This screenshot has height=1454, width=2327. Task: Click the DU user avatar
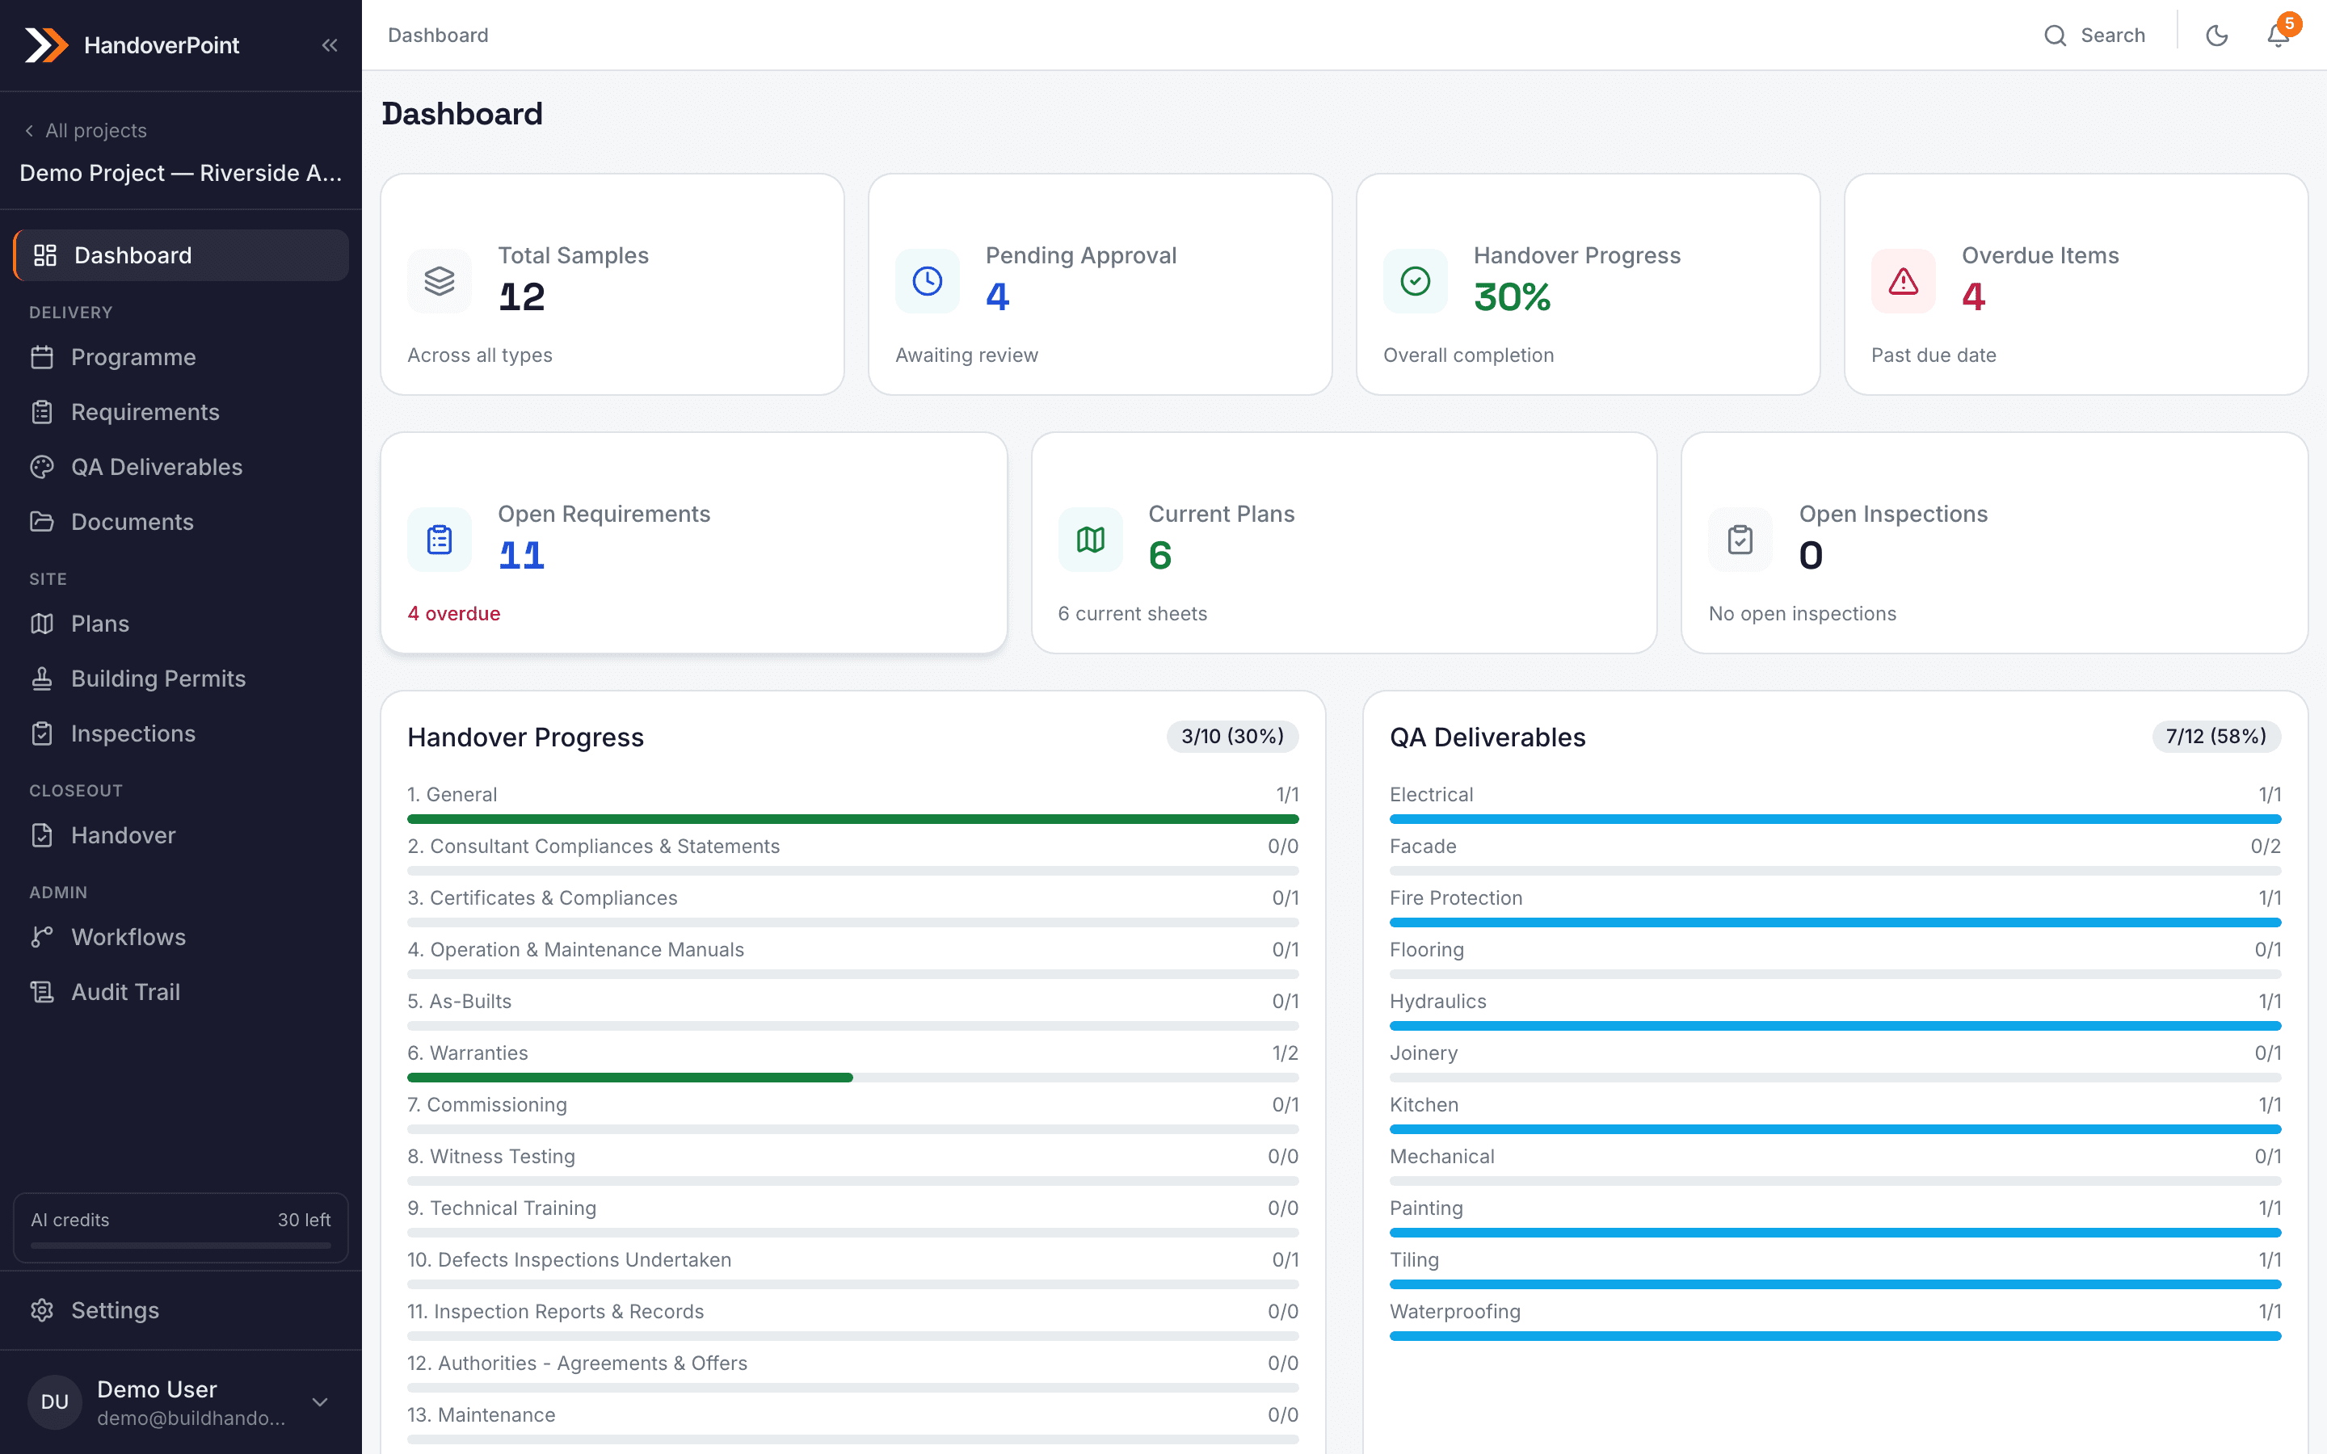[55, 1402]
